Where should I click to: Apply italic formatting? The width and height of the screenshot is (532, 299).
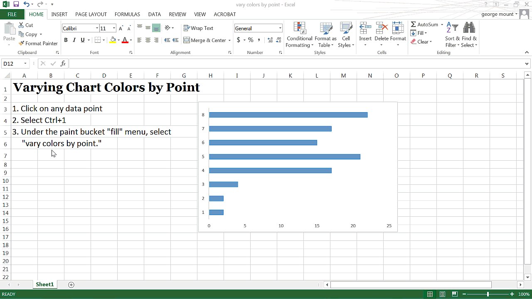(73, 40)
